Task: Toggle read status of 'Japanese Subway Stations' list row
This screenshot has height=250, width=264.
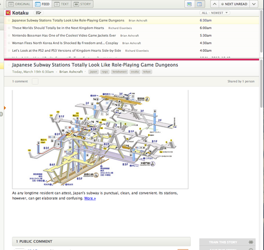Action: click(x=9, y=20)
